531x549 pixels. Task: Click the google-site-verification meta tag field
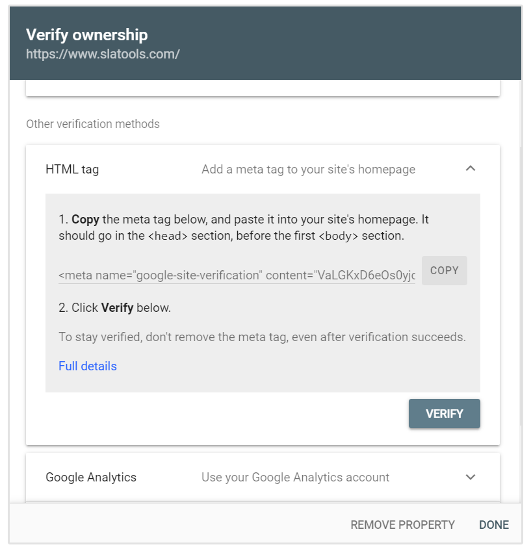[x=237, y=275]
